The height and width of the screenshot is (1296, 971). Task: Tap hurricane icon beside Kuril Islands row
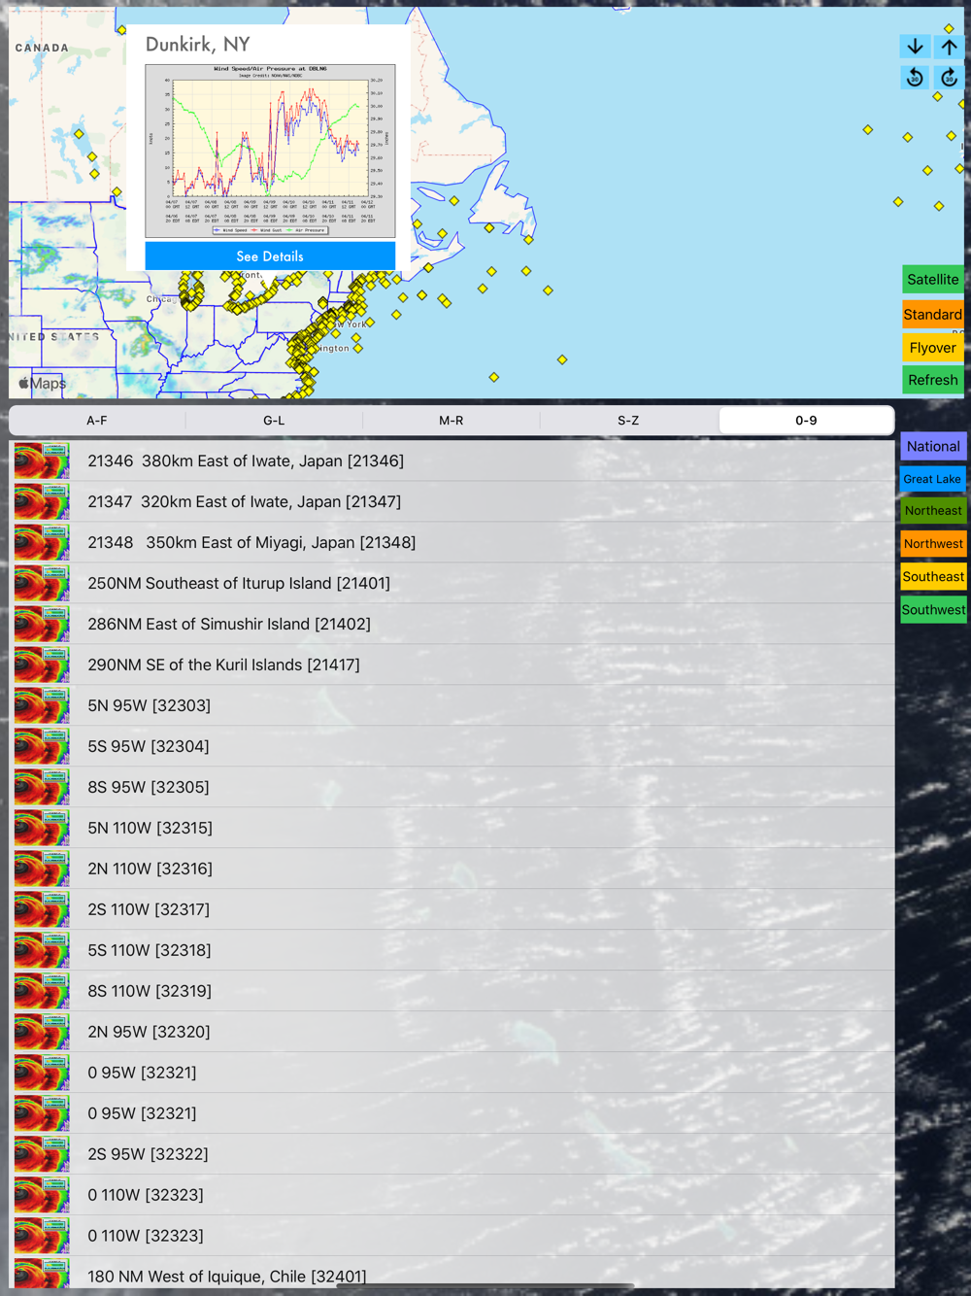pyautogui.click(x=42, y=665)
